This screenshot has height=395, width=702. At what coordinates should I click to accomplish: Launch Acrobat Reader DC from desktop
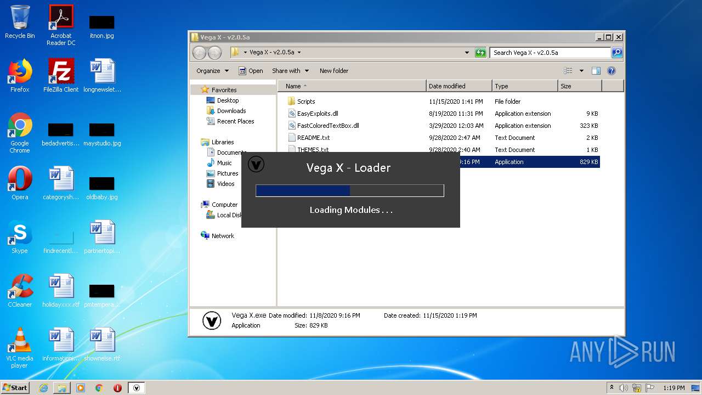pos(61,26)
